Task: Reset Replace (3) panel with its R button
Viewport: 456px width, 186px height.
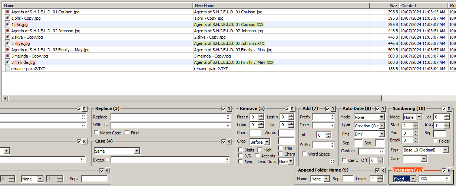Action: coord(229,109)
